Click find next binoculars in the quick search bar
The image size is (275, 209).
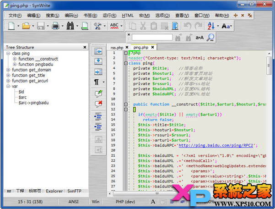click(178, 38)
